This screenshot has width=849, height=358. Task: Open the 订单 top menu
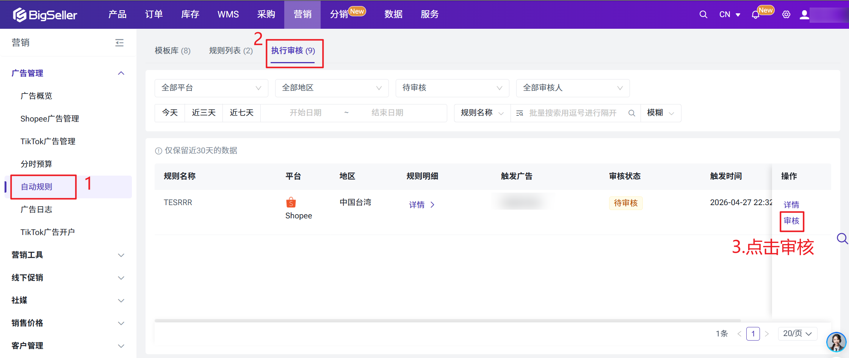(154, 14)
